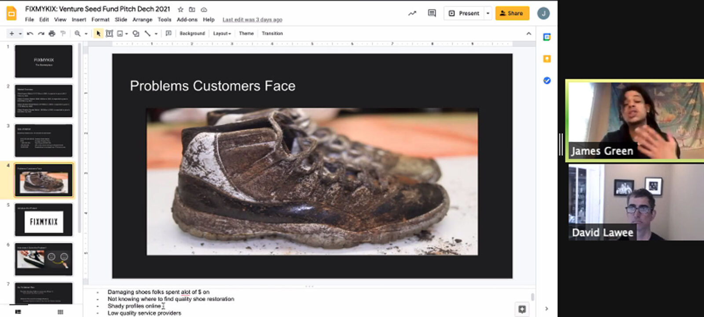Open 'Last edit was 3 days ago' link
This screenshot has width=704, height=317.
[x=253, y=20]
